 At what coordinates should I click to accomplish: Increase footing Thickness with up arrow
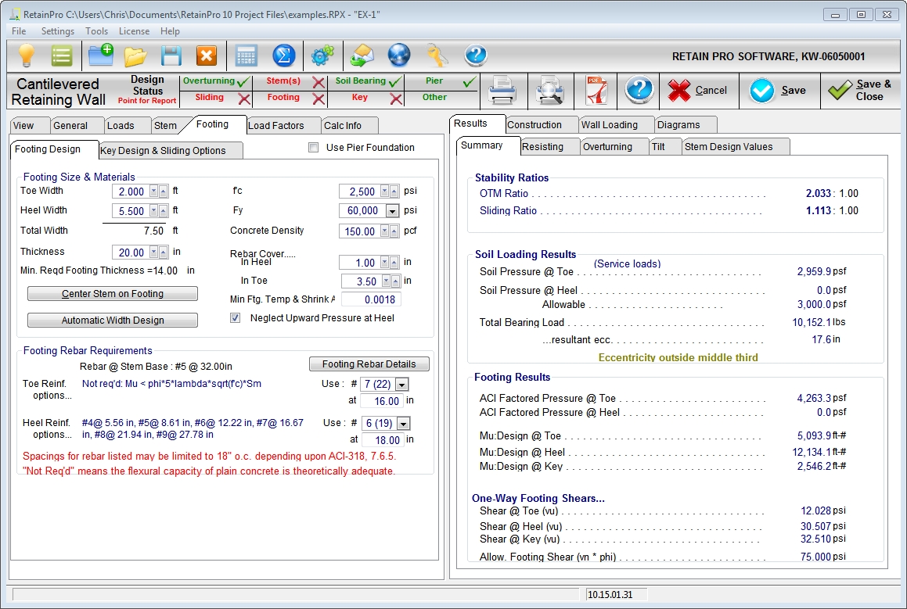[x=163, y=253]
